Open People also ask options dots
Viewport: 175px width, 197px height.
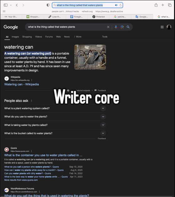(31, 101)
